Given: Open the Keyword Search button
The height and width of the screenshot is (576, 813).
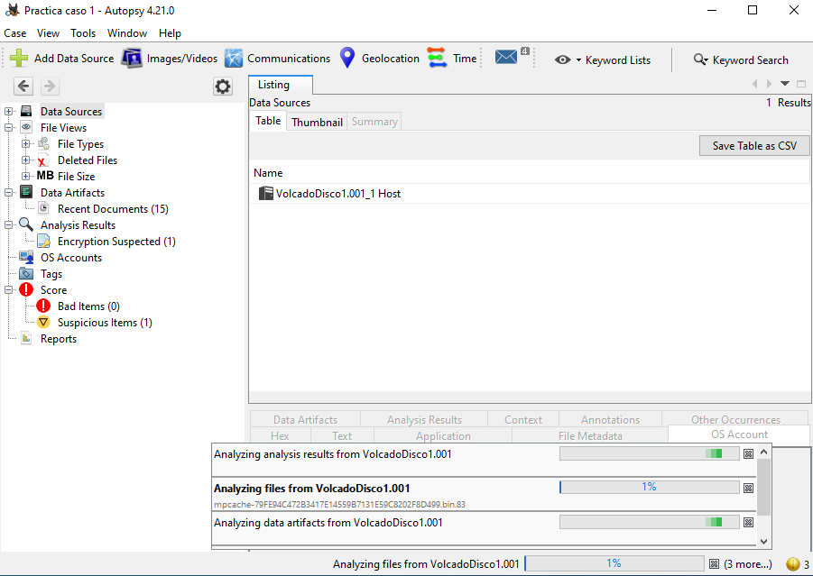Looking at the screenshot, I should tap(741, 60).
